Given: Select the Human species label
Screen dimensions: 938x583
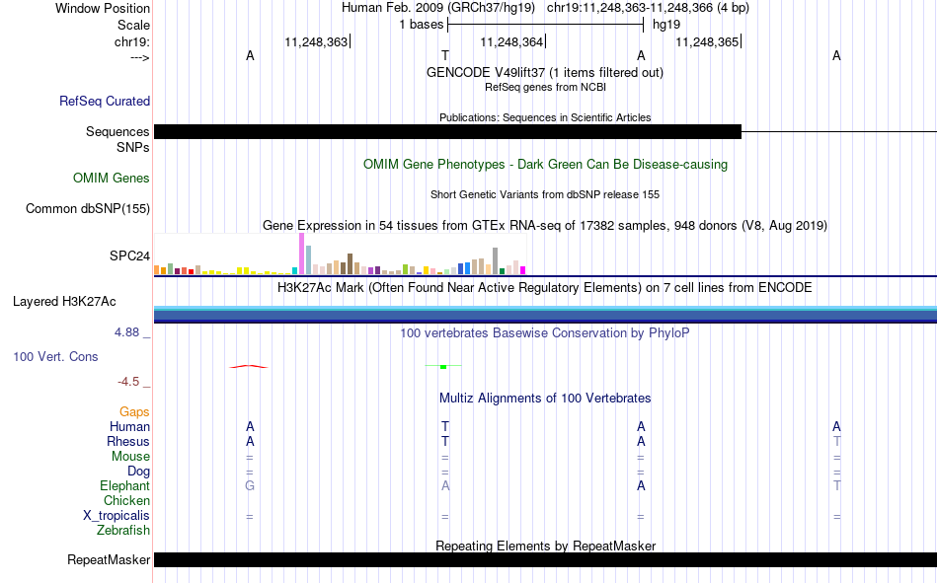Looking at the screenshot, I should [129, 426].
